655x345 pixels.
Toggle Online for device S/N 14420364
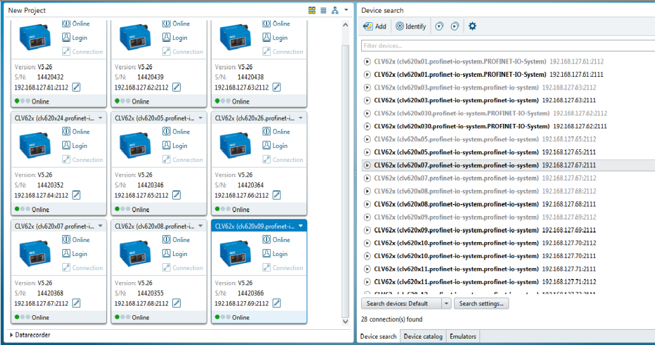(x=277, y=132)
